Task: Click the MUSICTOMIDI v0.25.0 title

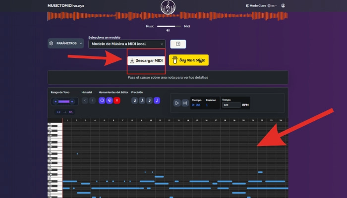Action: coord(66,6)
